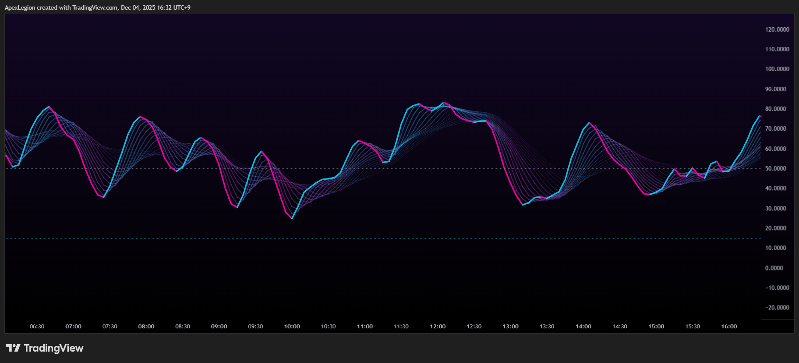Click the 90.0000 price axis label
Viewport: 799px width, 363px height.
776,89
